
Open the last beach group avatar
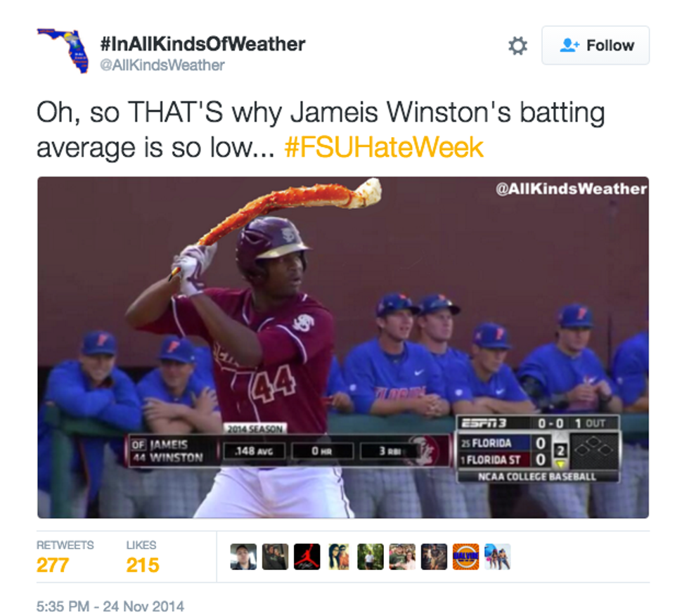(x=498, y=557)
